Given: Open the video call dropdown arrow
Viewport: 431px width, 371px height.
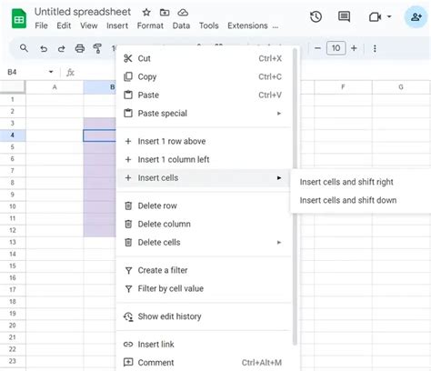Looking at the screenshot, I should click(x=389, y=16).
